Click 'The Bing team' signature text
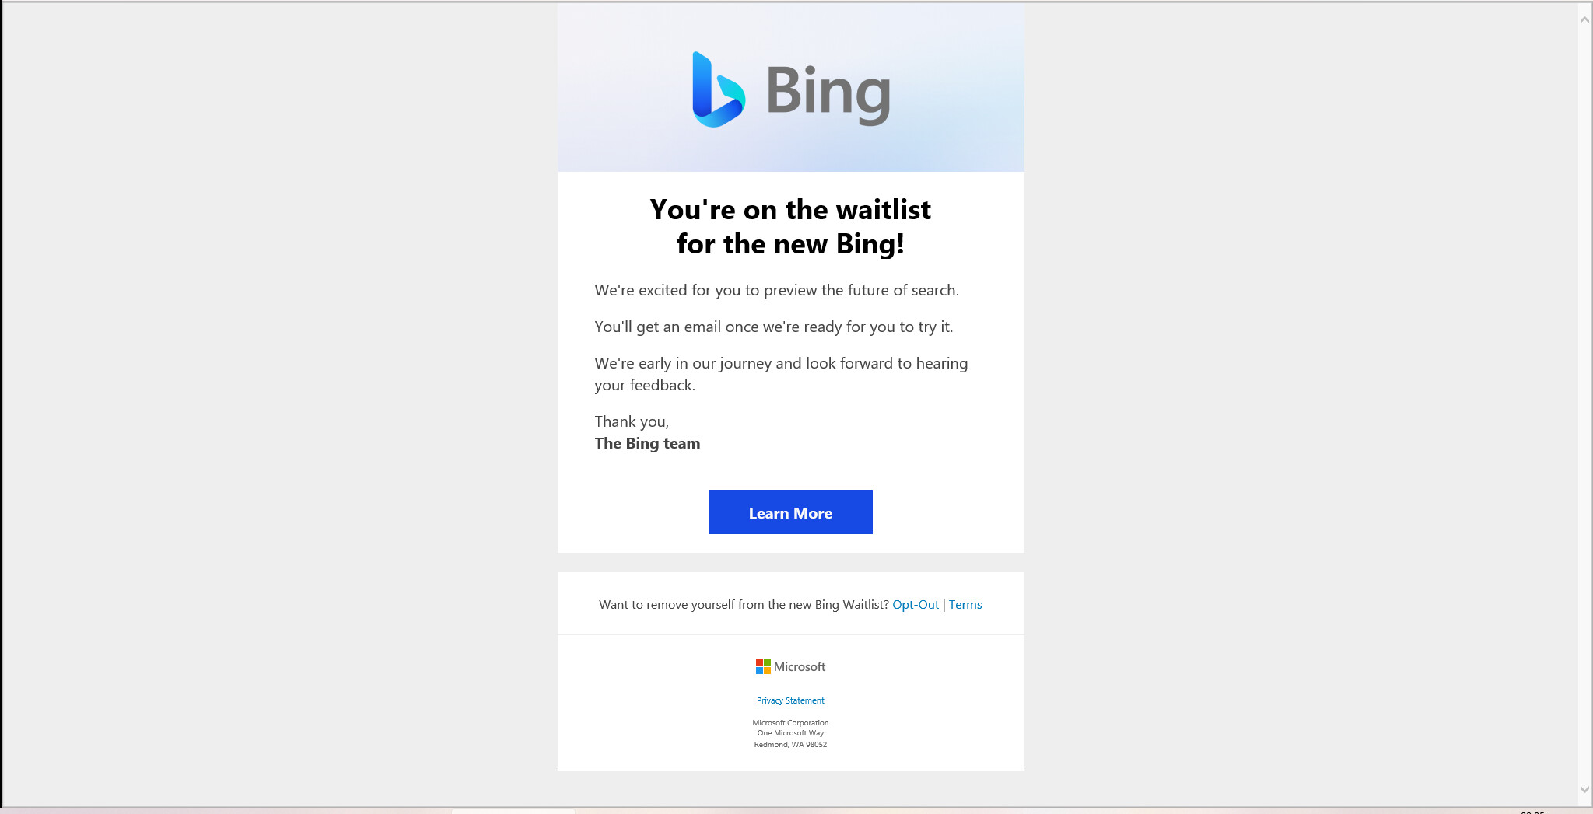The image size is (1593, 814). coord(647,444)
